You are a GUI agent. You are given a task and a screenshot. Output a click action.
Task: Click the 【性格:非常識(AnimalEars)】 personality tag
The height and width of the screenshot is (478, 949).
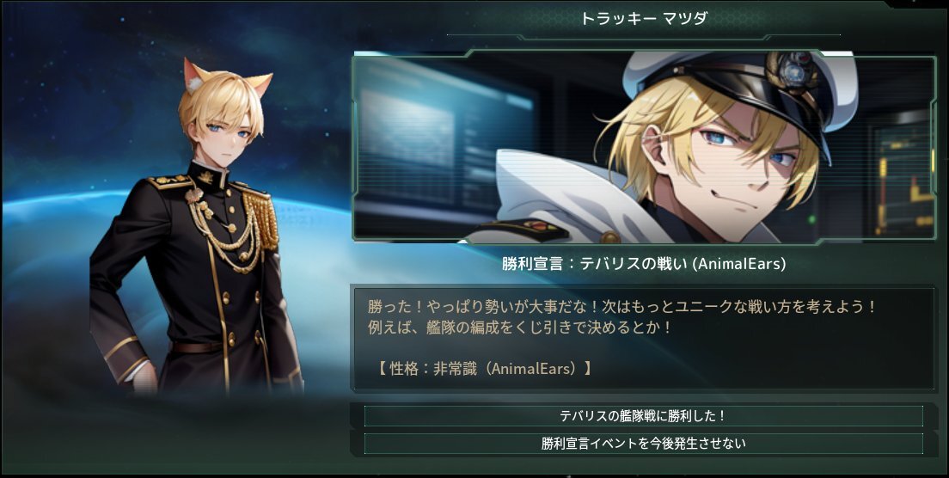point(484,369)
